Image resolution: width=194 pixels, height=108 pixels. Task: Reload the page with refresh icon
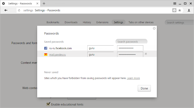coord(19,10)
